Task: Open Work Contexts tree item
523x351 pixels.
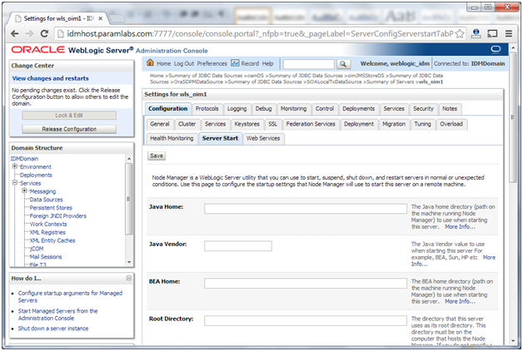Action: point(48,224)
